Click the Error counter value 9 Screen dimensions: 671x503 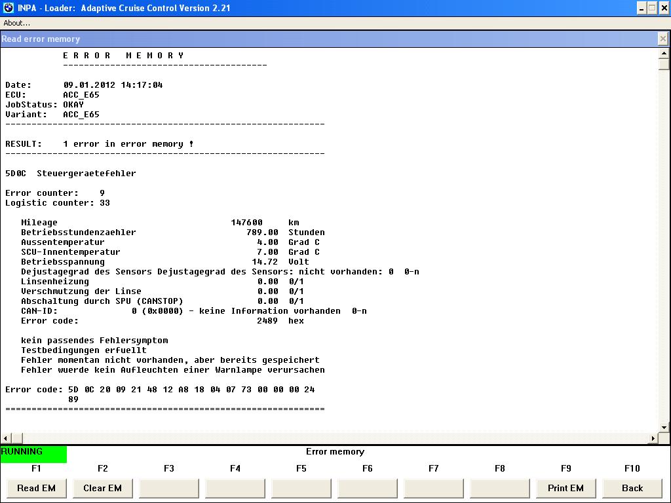[x=102, y=193]
